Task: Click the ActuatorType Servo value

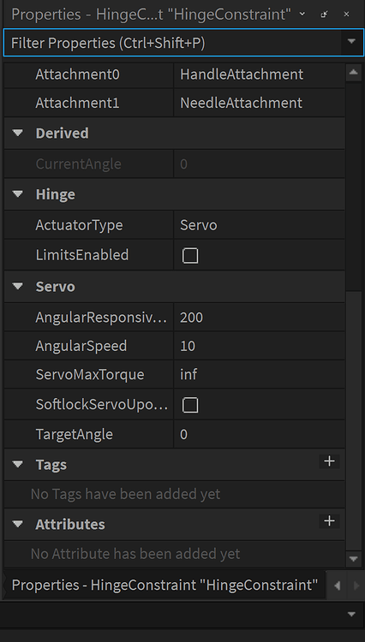Action: pyautogui.click(x=259, y=225)
